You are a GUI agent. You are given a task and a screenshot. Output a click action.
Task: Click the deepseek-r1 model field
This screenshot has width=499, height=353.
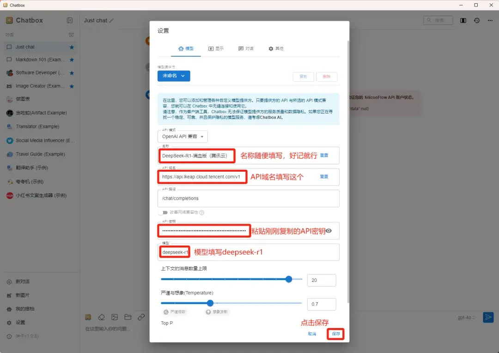point(248,252)
